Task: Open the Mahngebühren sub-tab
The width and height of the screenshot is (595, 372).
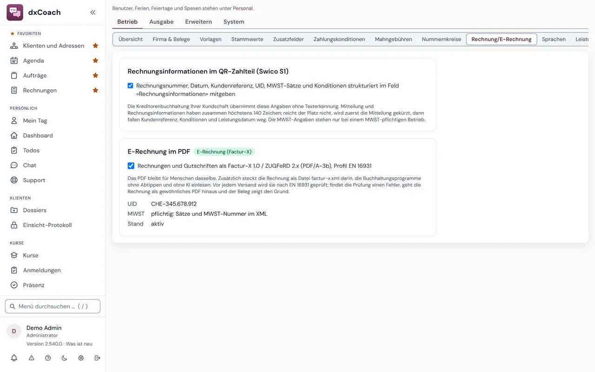Action: point(394,39)
